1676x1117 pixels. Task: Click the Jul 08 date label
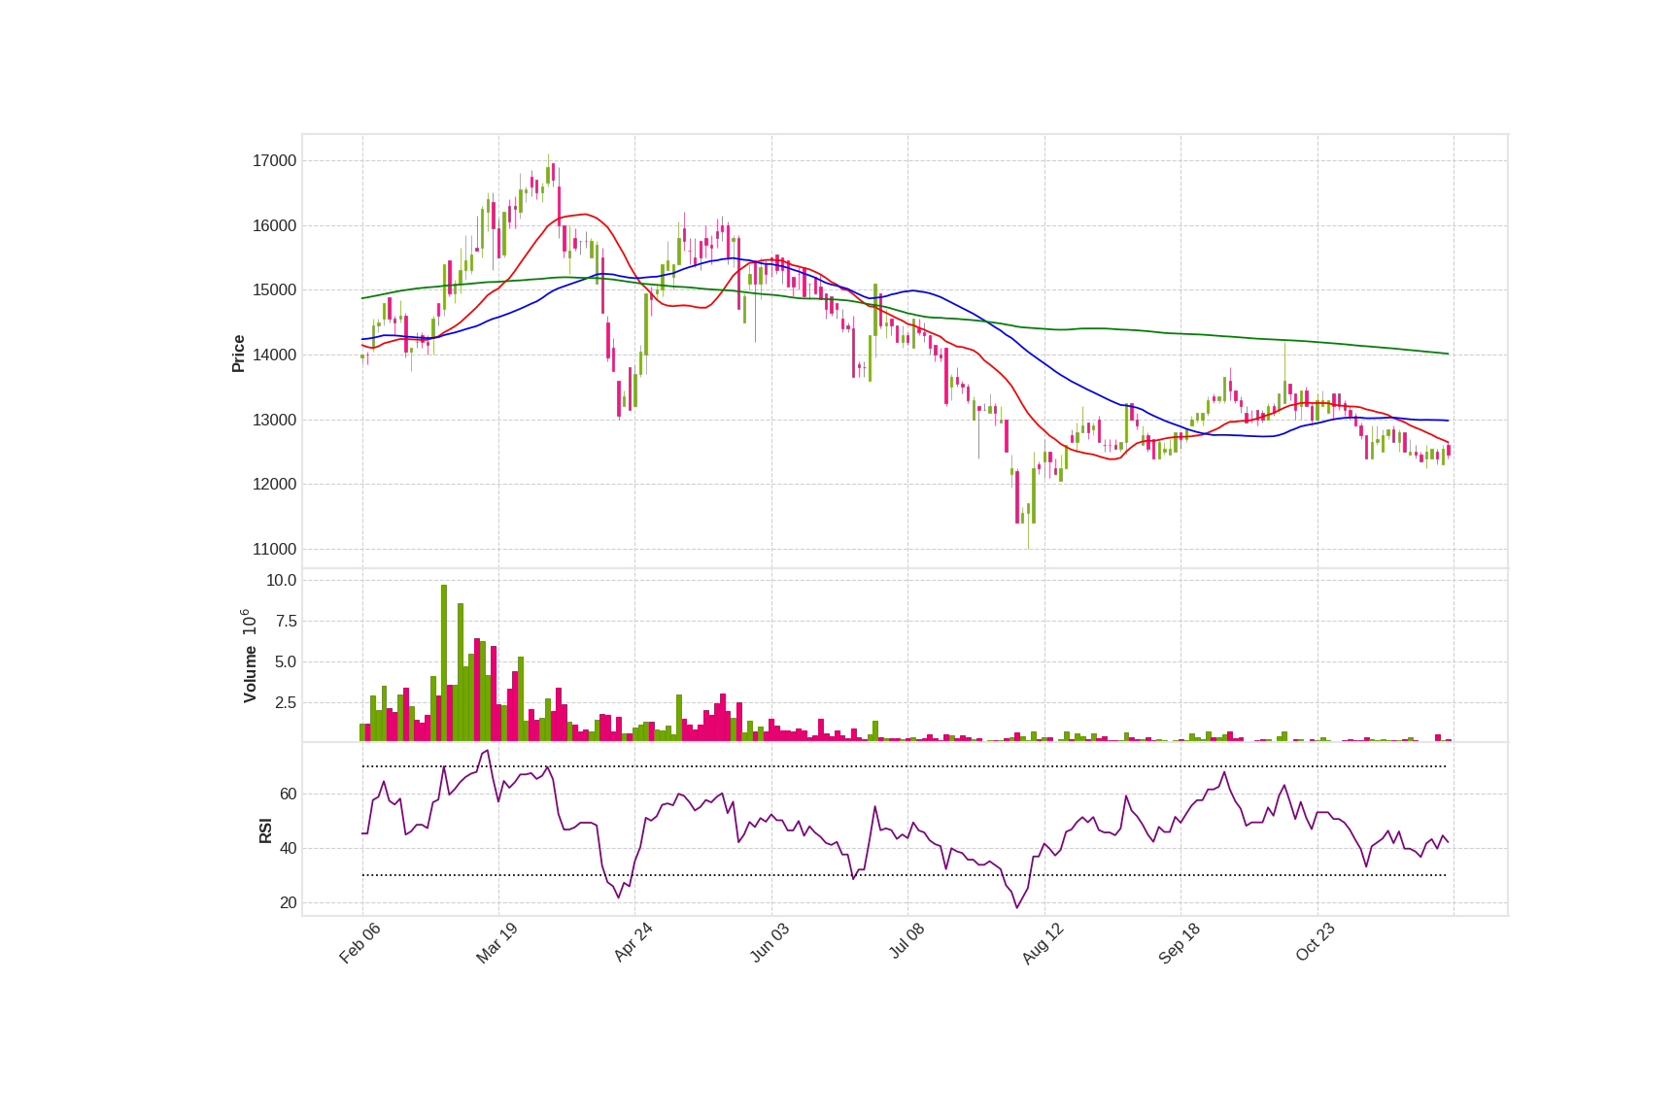906,943
